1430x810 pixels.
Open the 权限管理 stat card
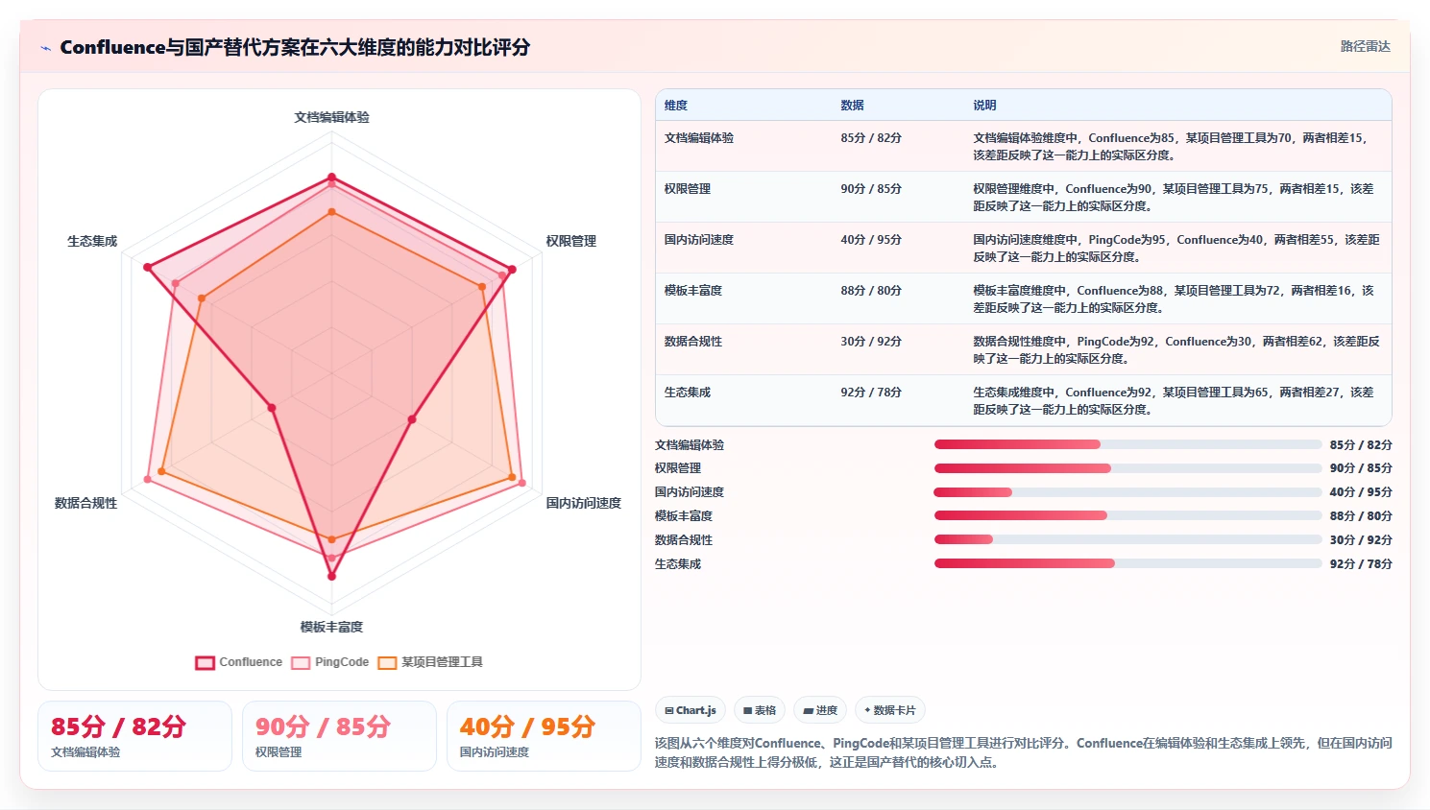(x=339, y=736)
